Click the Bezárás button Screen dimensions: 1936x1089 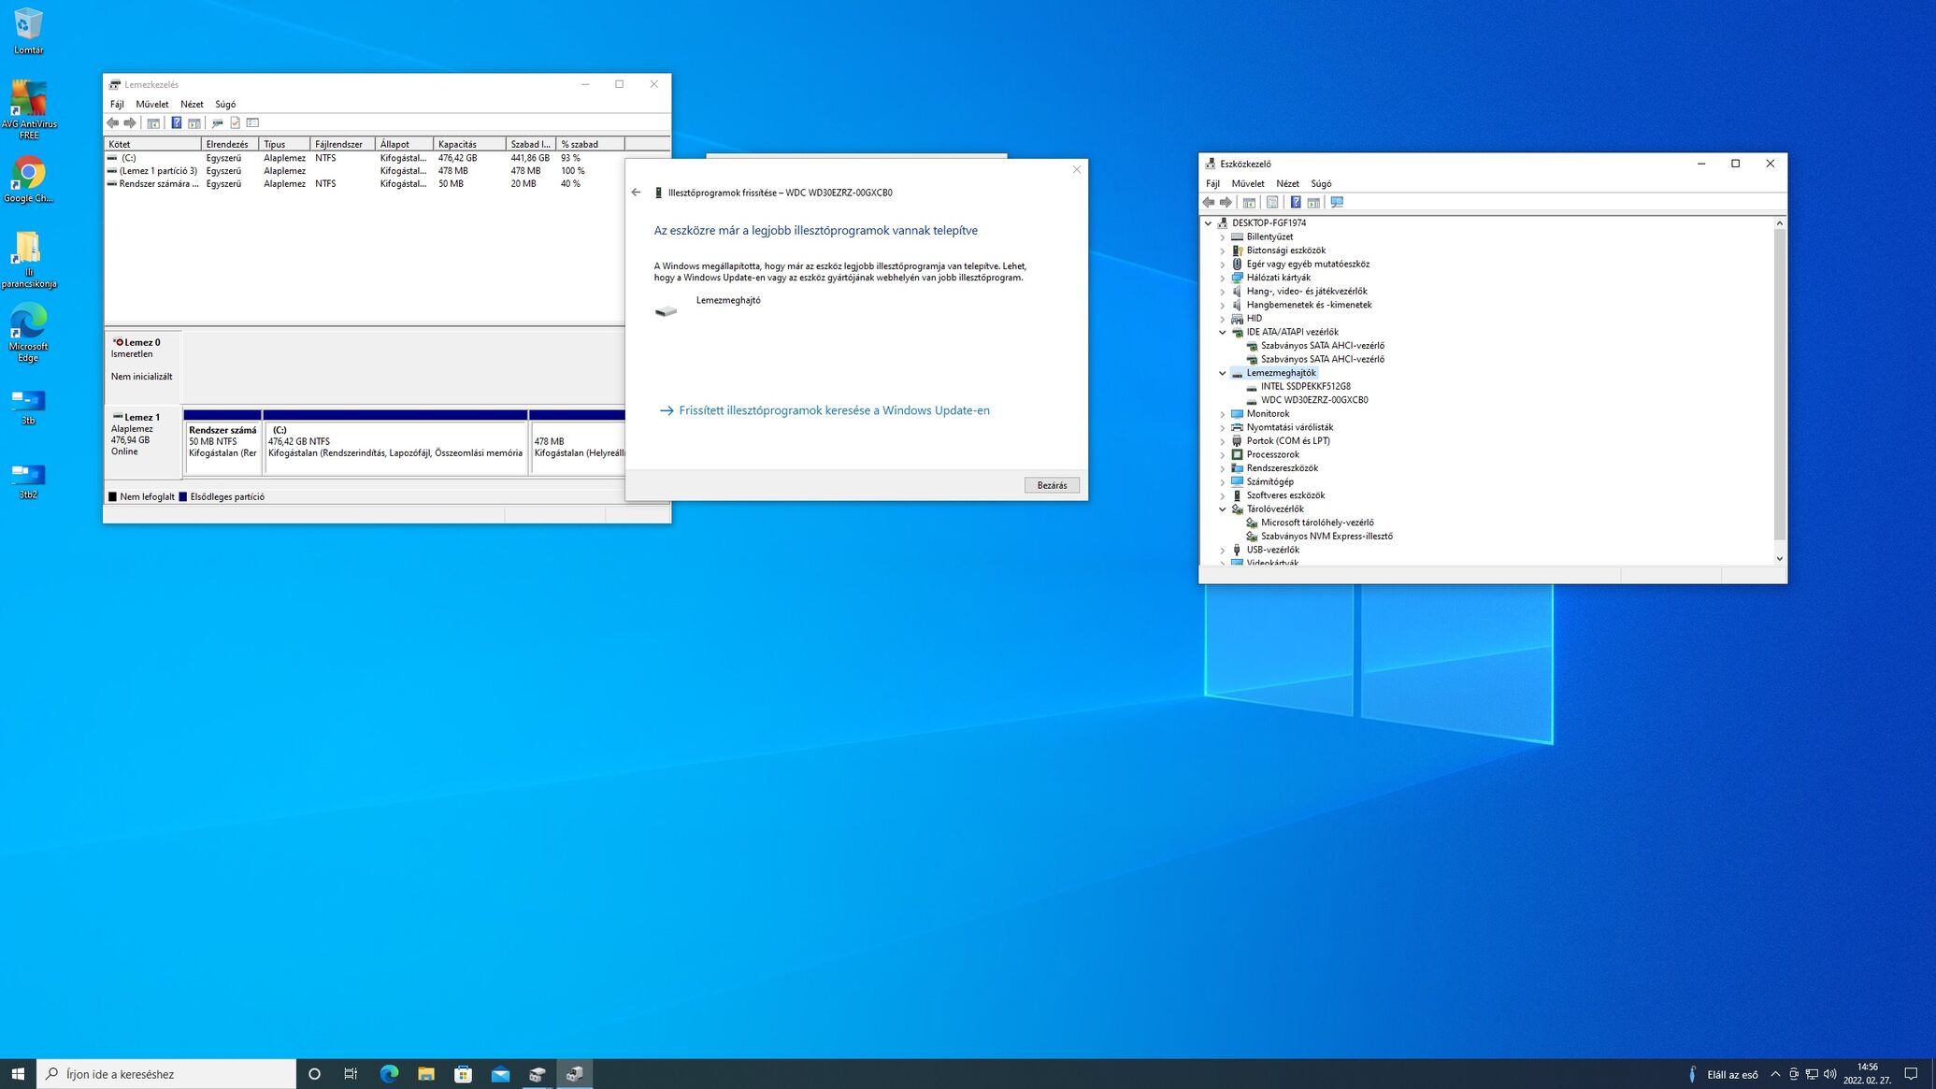click(1052, 485)
